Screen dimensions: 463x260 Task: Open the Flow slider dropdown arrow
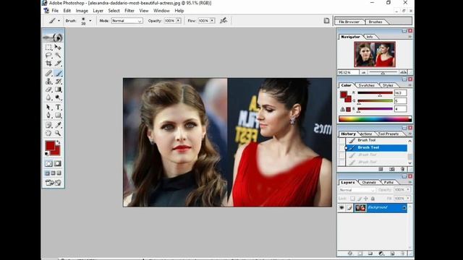[212, 21]
